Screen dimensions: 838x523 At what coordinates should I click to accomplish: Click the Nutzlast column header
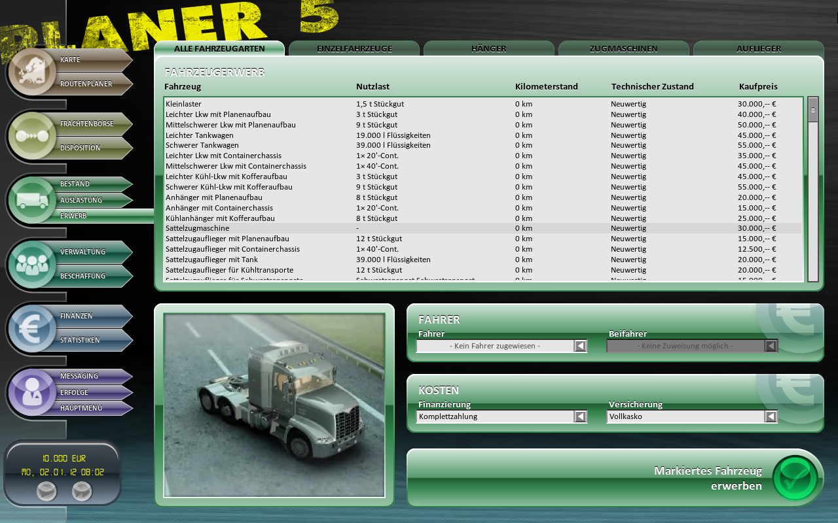click(374, 86)
